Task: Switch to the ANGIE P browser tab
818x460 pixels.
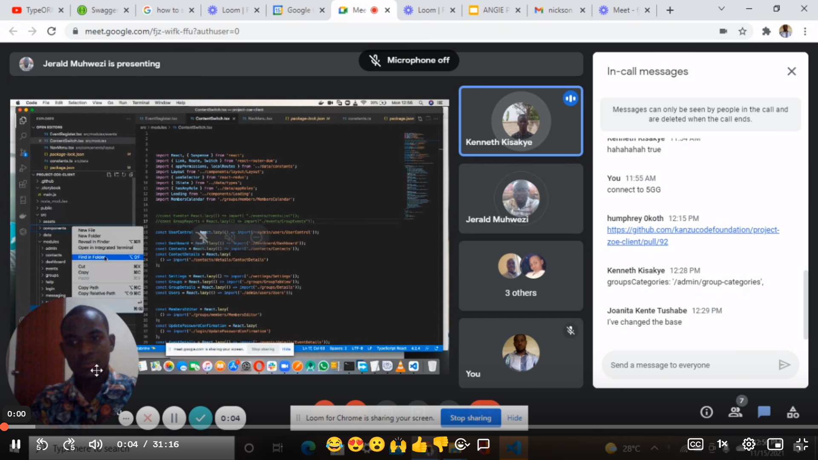Action: (x=495, y=10)
